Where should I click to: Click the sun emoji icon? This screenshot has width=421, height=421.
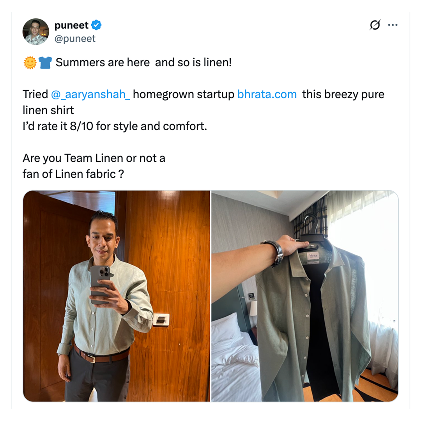(x=30, y=62)
